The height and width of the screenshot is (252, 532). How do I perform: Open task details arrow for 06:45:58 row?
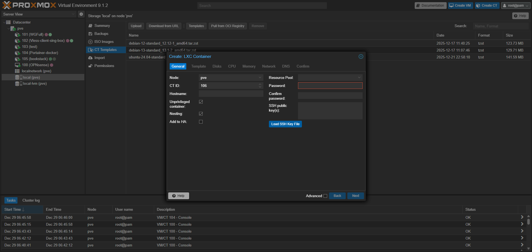522,217
